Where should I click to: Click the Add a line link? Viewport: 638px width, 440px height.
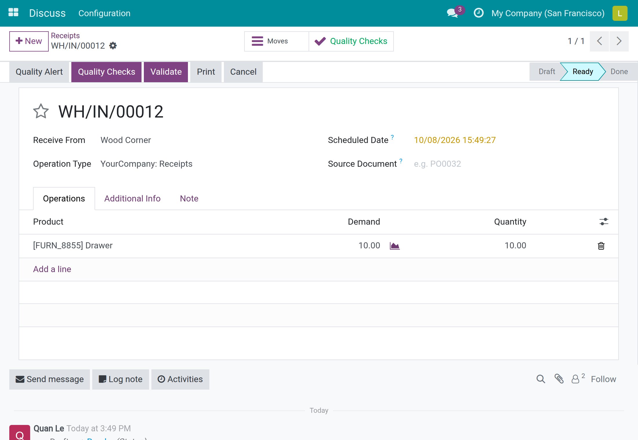point(52,269)
